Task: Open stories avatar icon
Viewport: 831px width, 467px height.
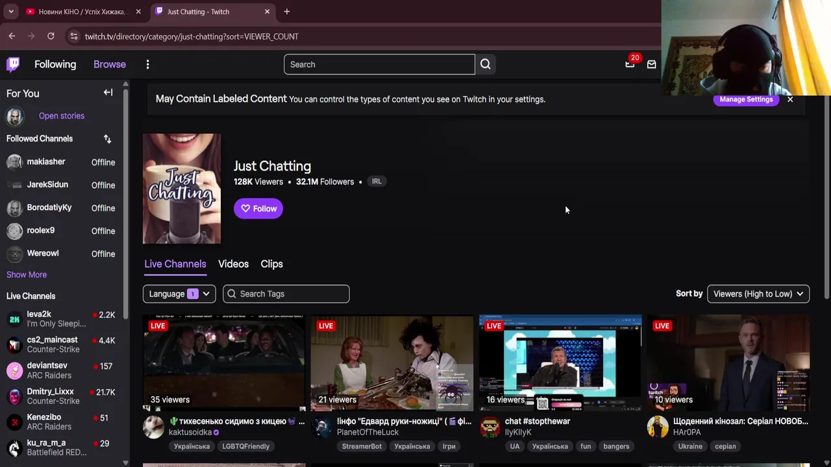Action: click(x=15, y=116)
